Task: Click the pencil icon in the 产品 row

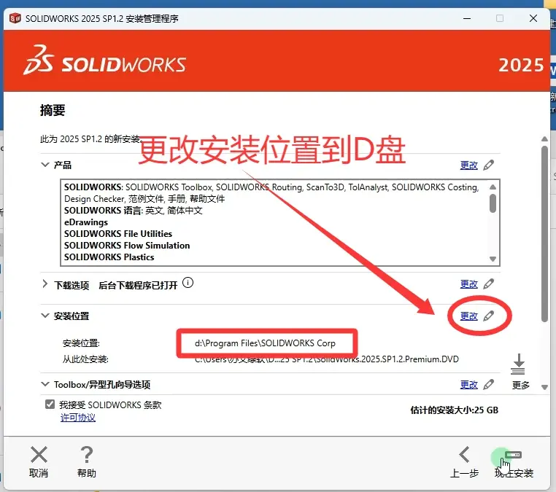Action: coord(489,165)
